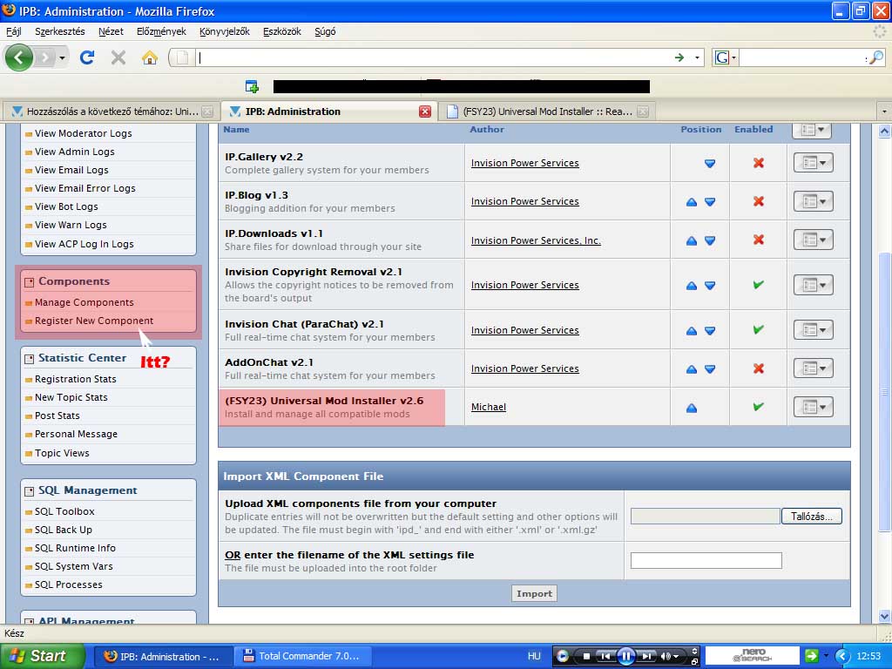Screen dimensions: 892x669
Task: Click the Michael author link
Action: (x=489, y=408)
